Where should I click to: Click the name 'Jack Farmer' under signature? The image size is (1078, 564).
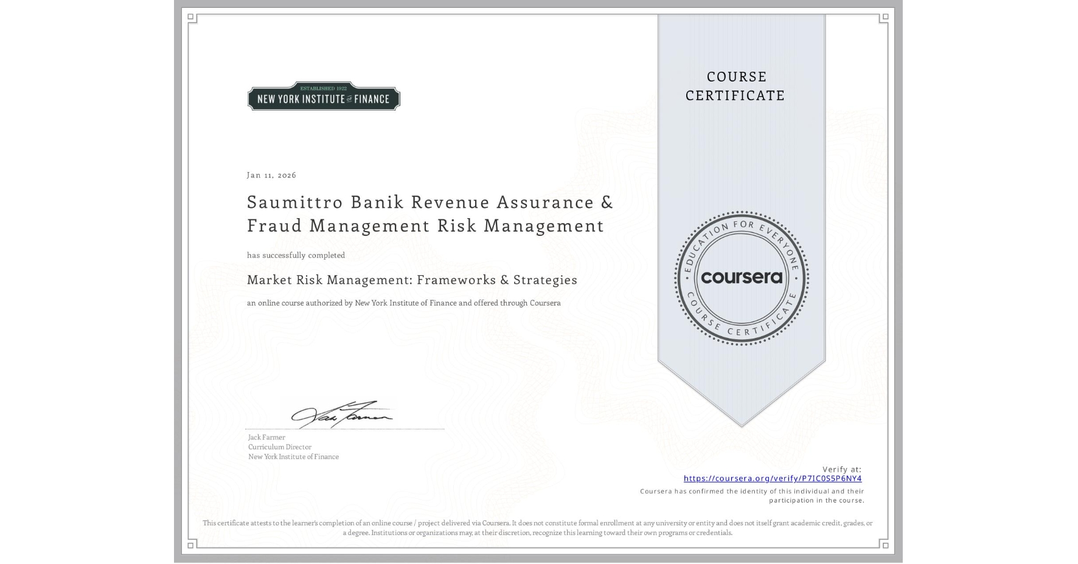click(266, 437)
